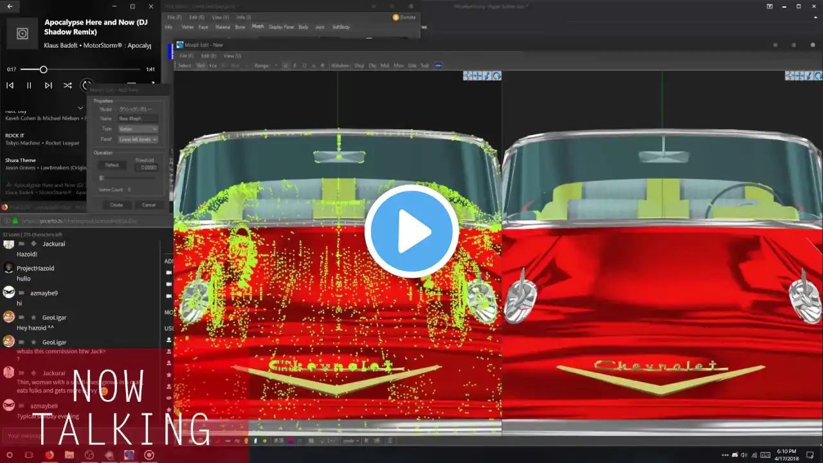
Task: Open Info menu in PMX Editor window
Action: click(244, 17)
